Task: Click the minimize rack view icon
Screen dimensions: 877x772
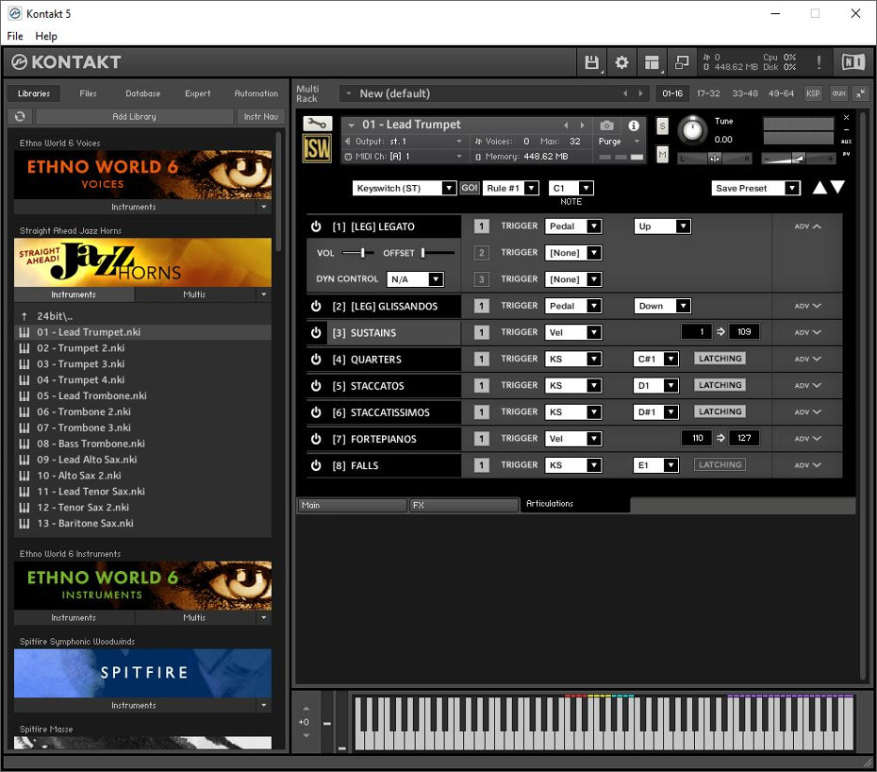Action: pos(860,93)
